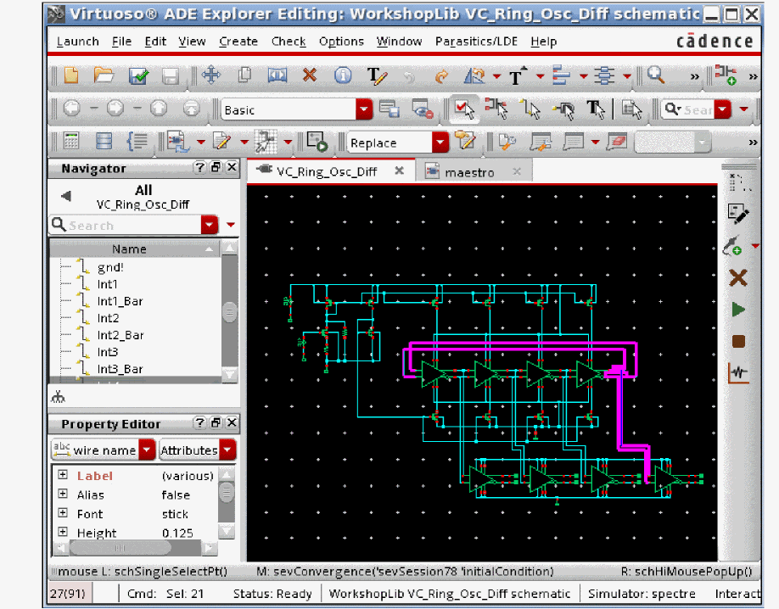Open the waveform plot results icon
The image size is (779, 609).
(737, 372)
